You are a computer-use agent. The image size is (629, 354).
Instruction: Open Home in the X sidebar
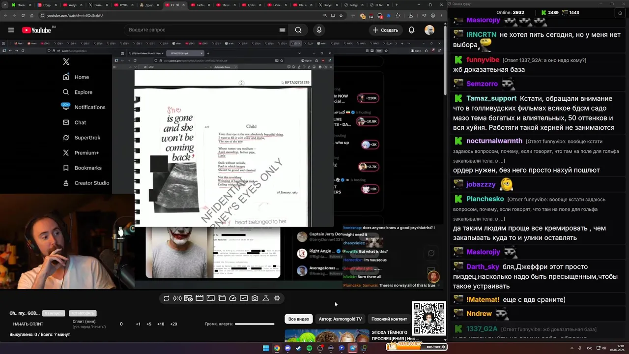(76, 77)
